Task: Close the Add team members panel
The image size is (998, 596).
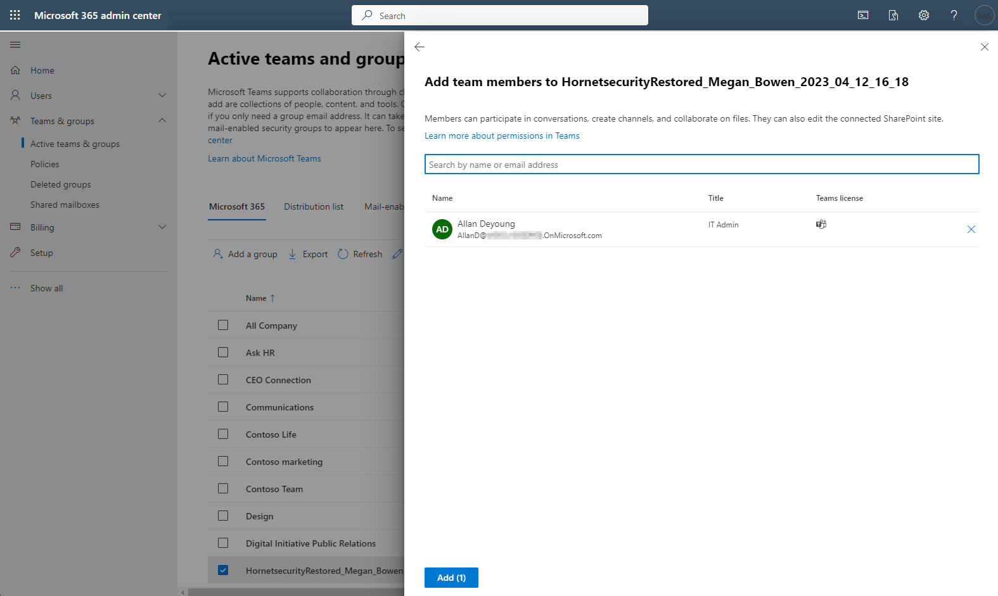Action: [985, 47]
